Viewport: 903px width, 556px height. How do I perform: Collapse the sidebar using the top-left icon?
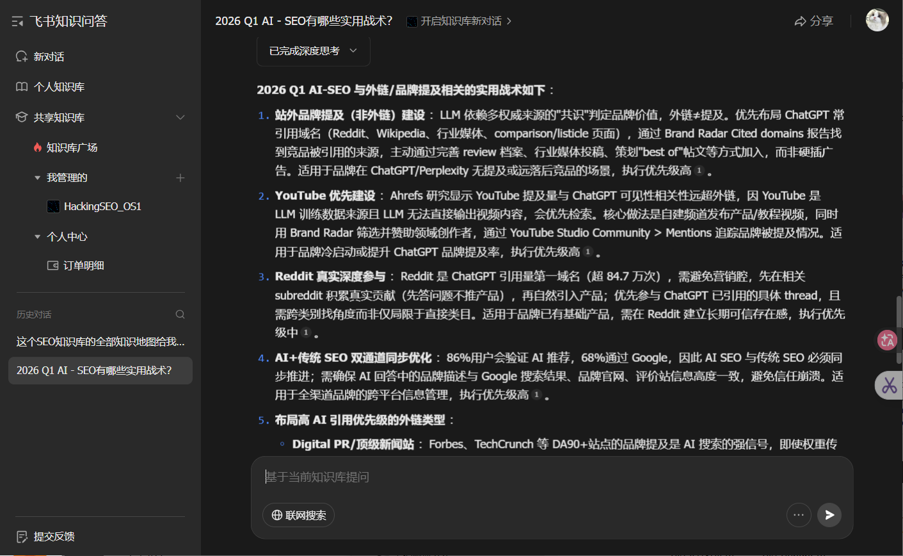[17, 21]
